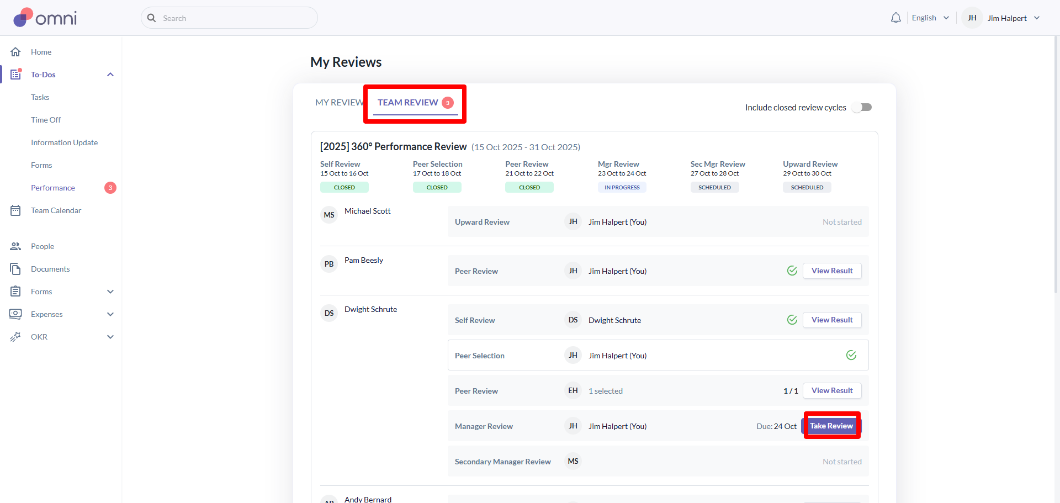This screenshot has height=503, width=1060.
Task: Expand the Expenses section chevron
Action: [110, 314]
